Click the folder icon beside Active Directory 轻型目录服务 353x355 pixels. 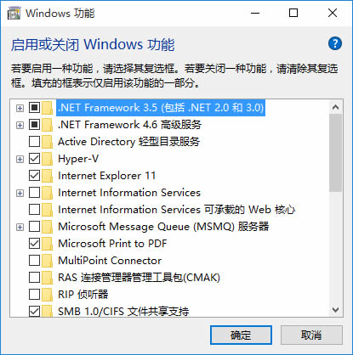point(47,142)
